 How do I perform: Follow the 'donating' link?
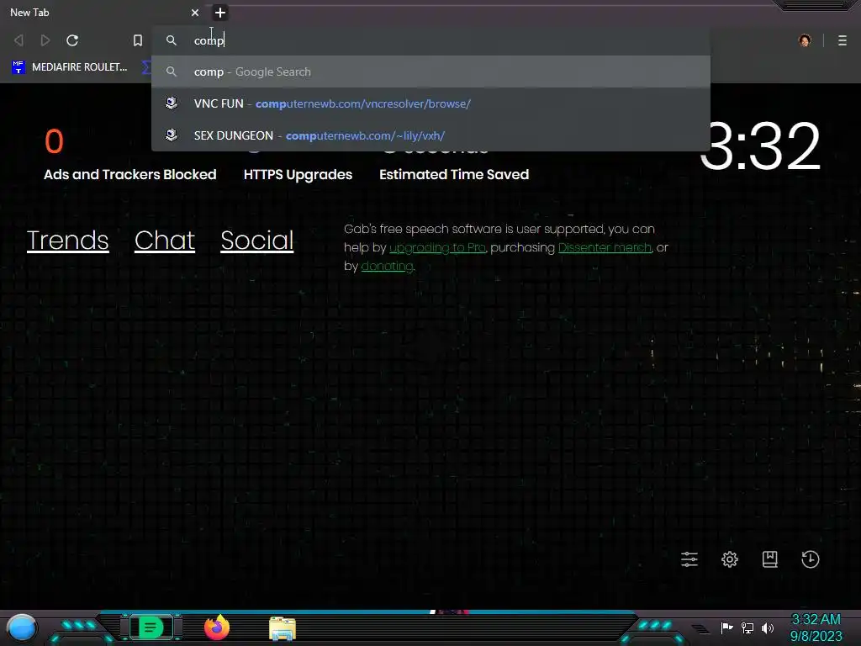(x=387, y=266)
